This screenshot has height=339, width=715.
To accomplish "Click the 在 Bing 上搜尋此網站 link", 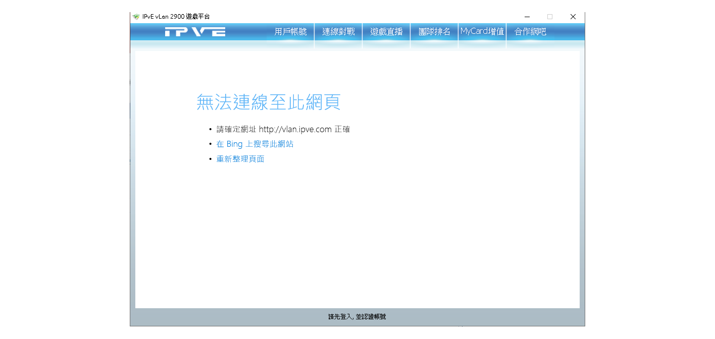I will [255, 144].
